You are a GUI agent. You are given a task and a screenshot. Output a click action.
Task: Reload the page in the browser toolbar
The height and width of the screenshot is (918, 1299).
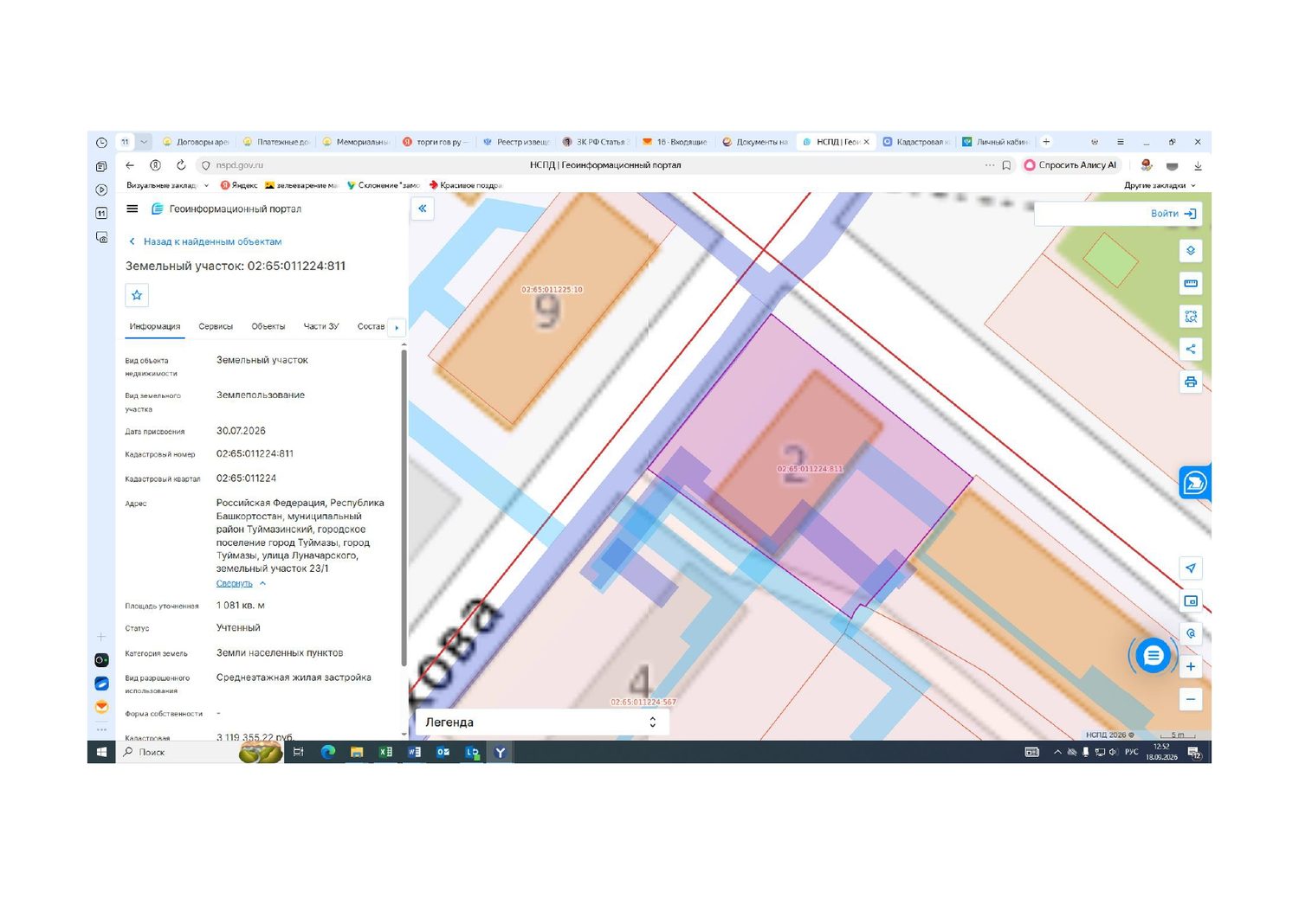181,165
